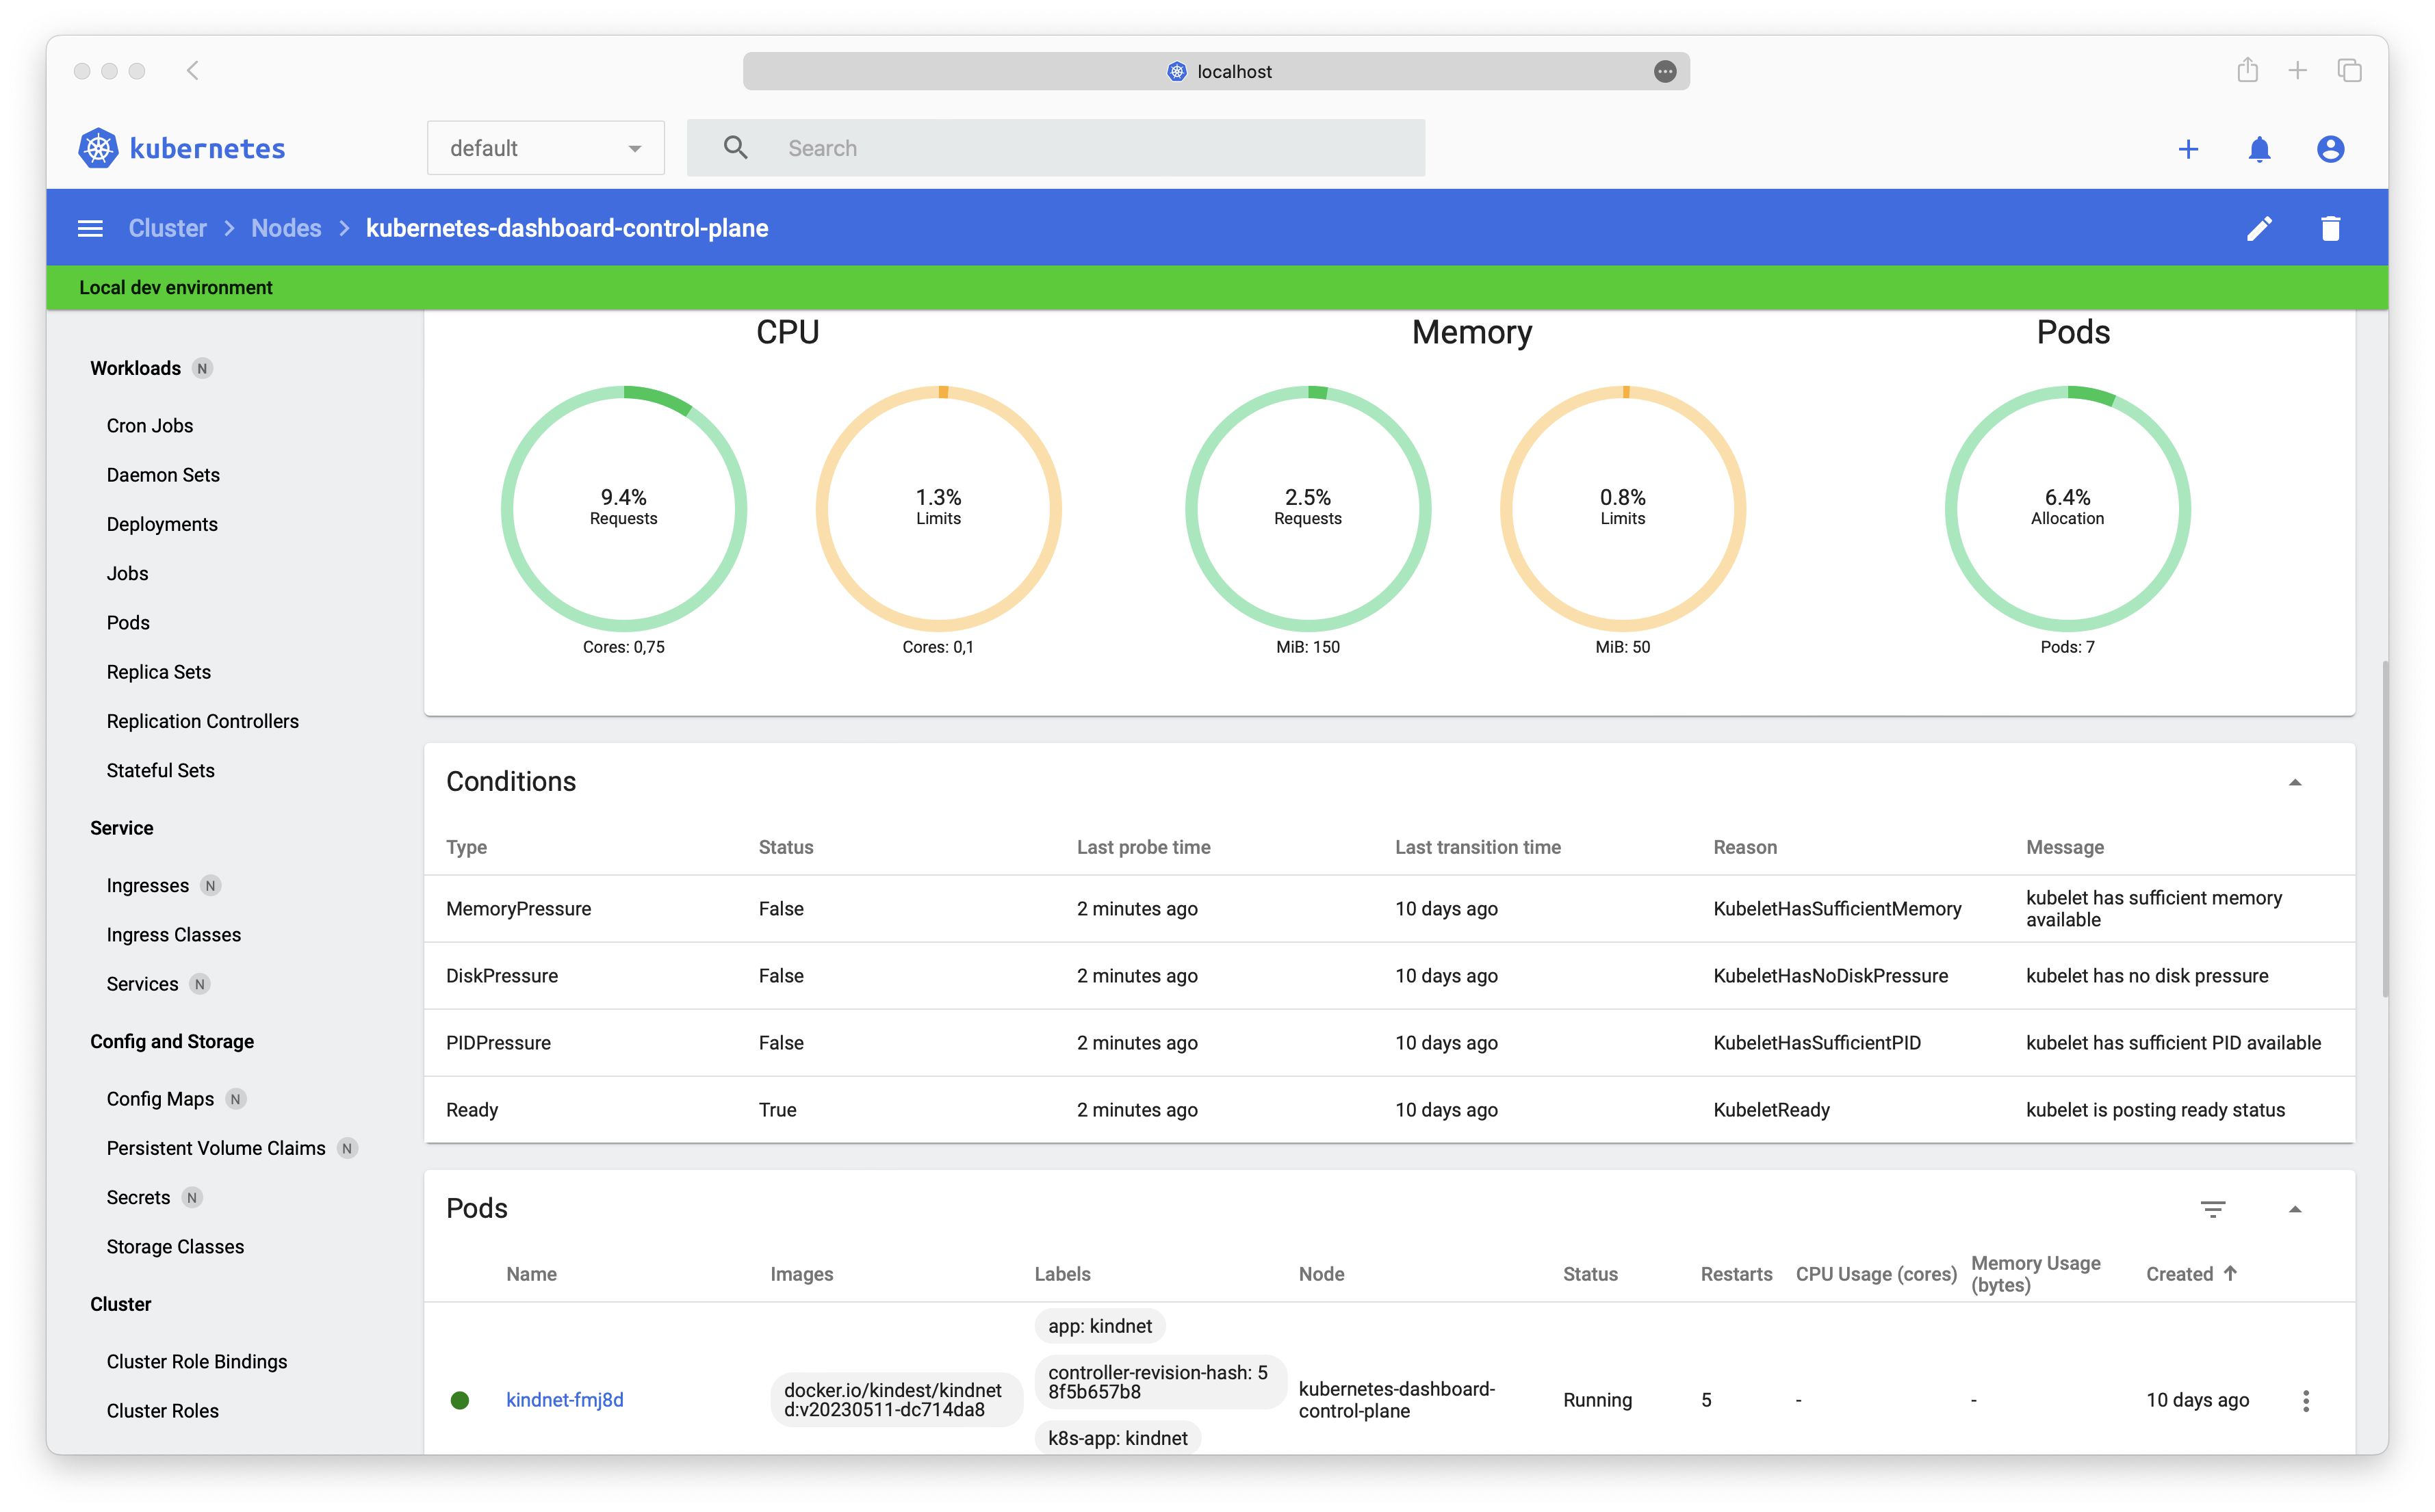This screenshot has width=2435, height=1512.
Task: Navigate to Nodes breadcrumb link
Action: click(284, 229)
